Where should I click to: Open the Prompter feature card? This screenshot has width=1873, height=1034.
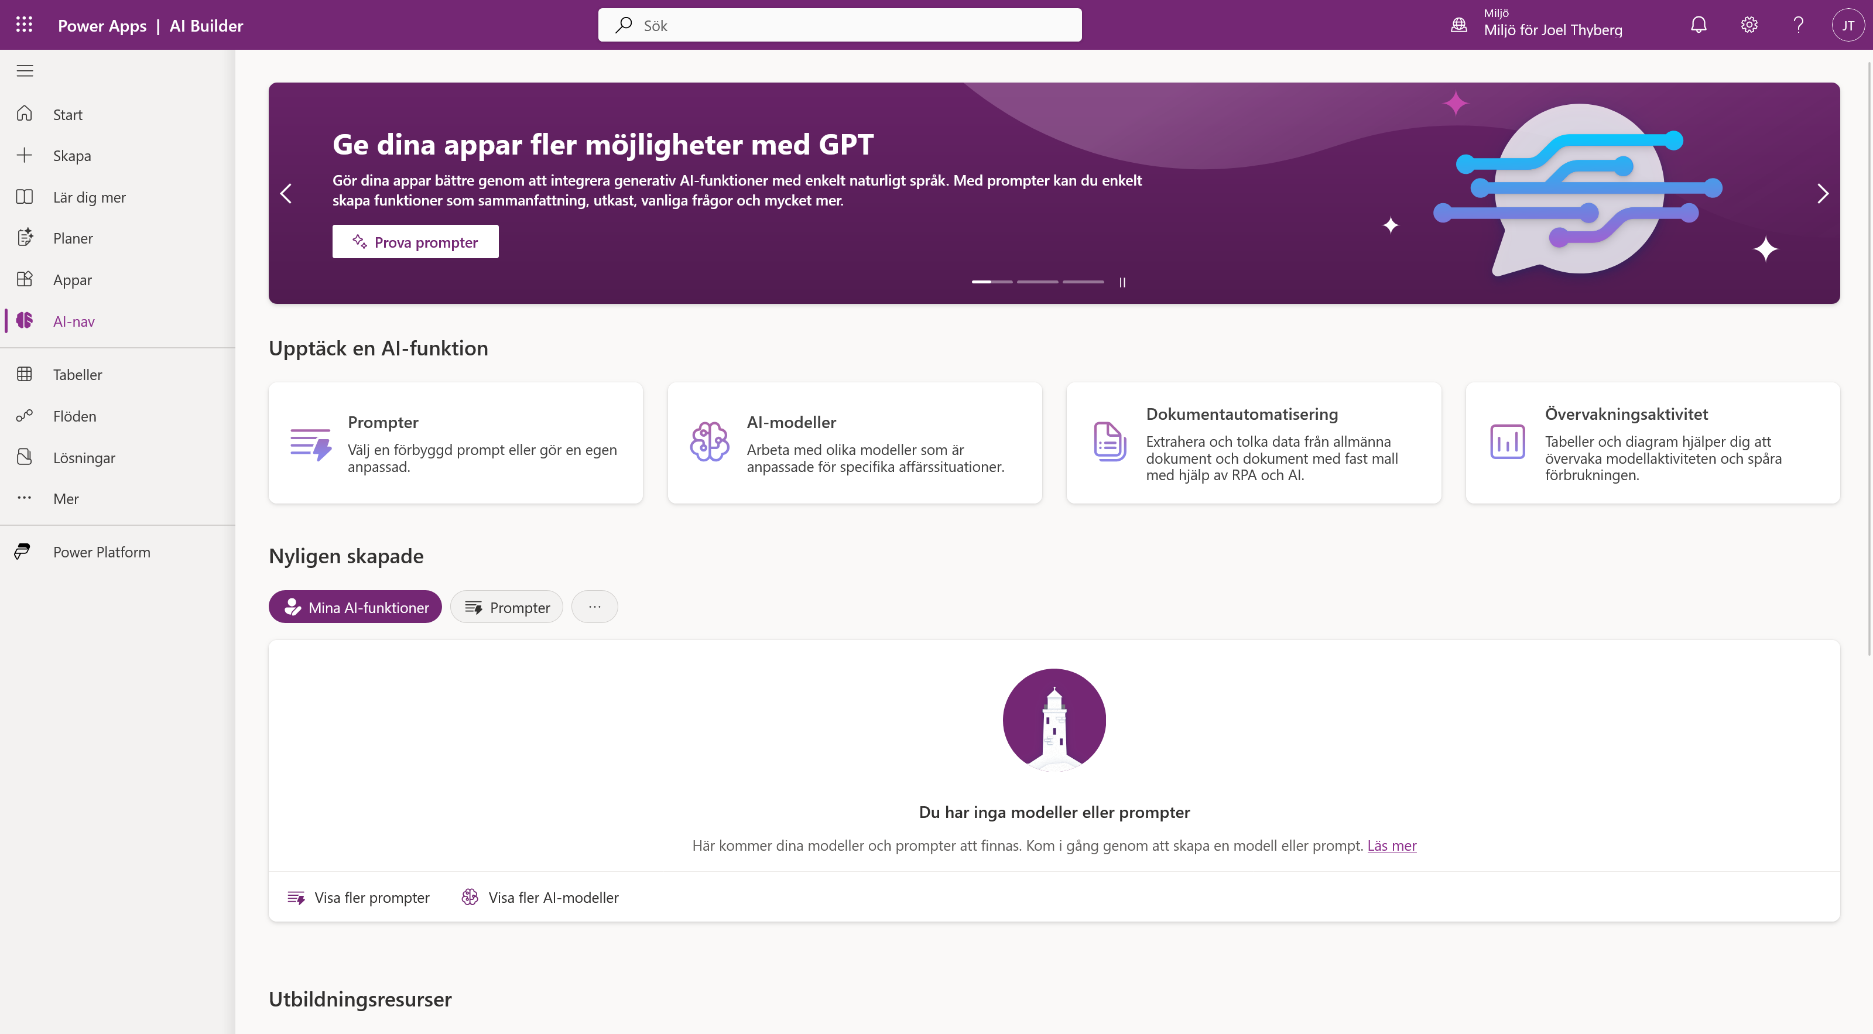click(456, 443)
